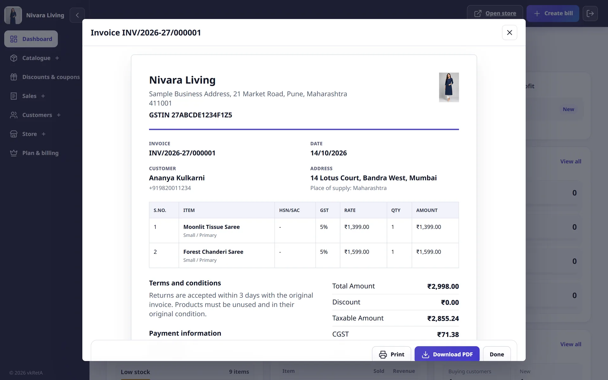Click customer name Ananya Kulkarni
Screen dimensions: 608x380
click(177, 178)
